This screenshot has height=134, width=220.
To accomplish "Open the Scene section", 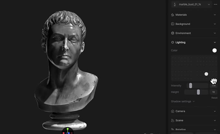I will 194,120.
